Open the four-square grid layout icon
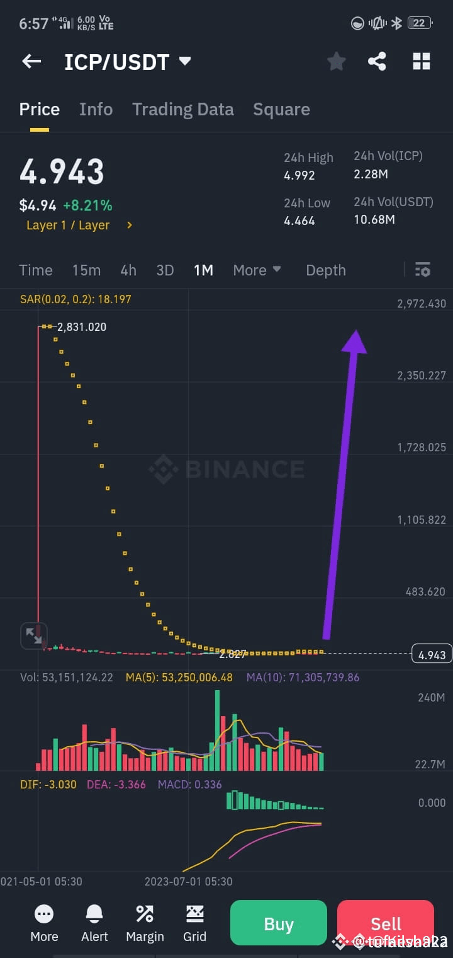453x958 pixels. point(421,61)
